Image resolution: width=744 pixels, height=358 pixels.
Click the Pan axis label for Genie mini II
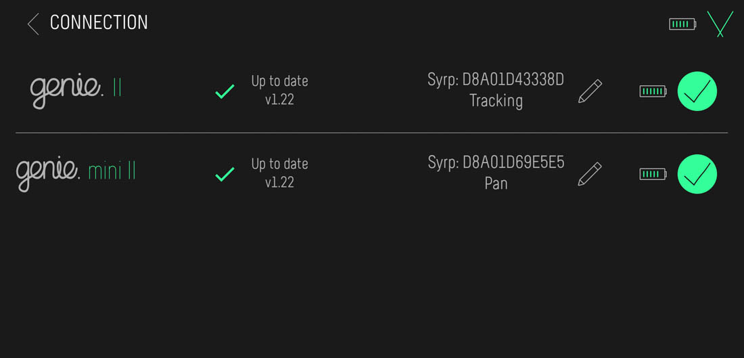pos(496,183)
